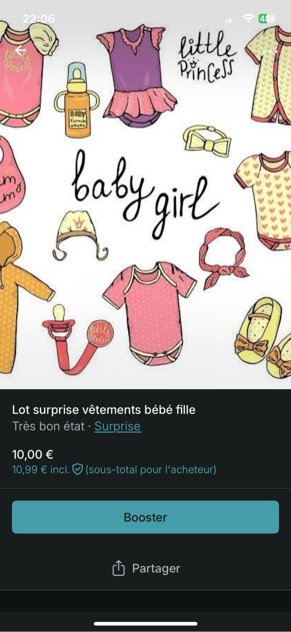Tap the battery indicator in status bar
The width and height of the screenshot is (291, 632).
pyautogui.click(x=267, y=19)
